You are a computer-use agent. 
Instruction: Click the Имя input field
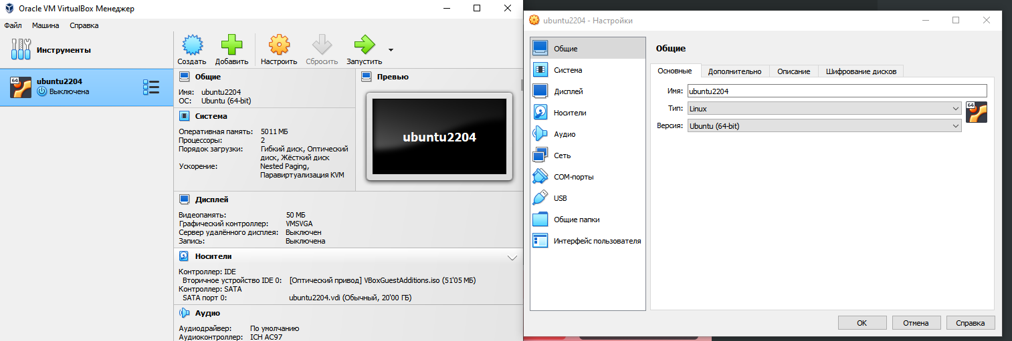point(837,91)
